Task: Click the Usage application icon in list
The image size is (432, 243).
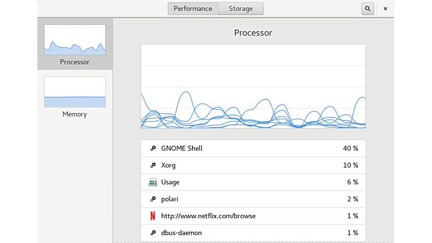Action: (153, 182)
